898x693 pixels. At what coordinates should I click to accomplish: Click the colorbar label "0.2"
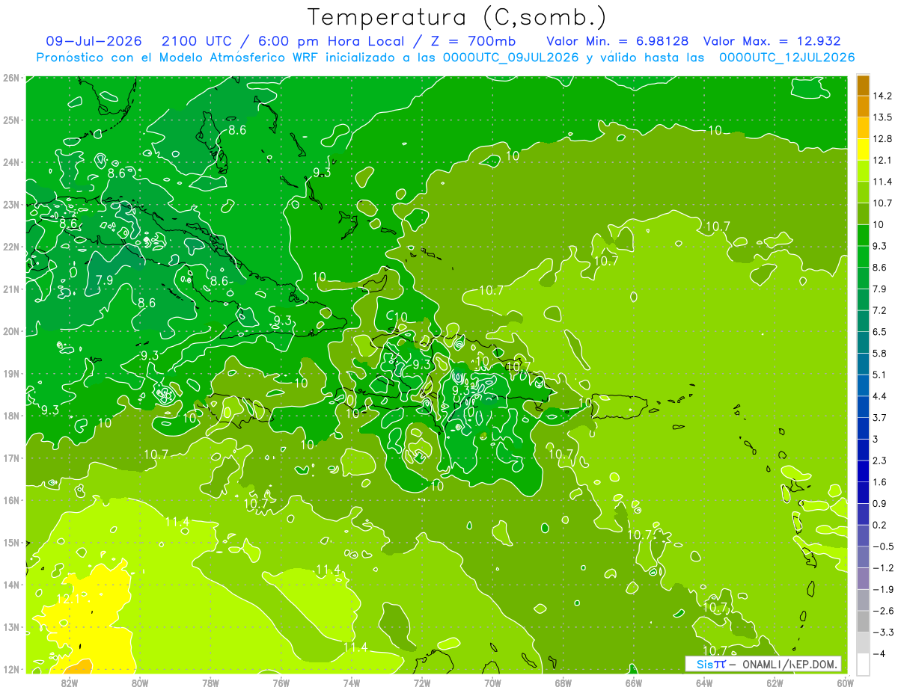[880, 525]
